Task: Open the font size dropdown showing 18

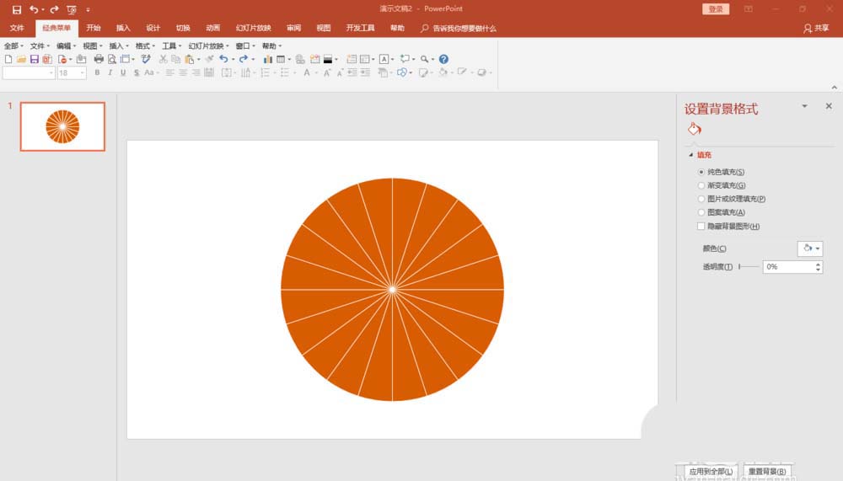Action: click(x=82, y=73)
